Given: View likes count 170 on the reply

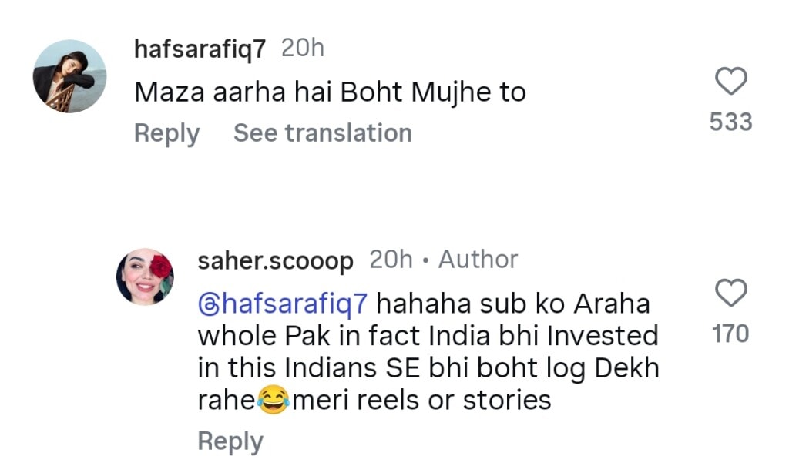Looking at the screenshot, I should 730,334.
